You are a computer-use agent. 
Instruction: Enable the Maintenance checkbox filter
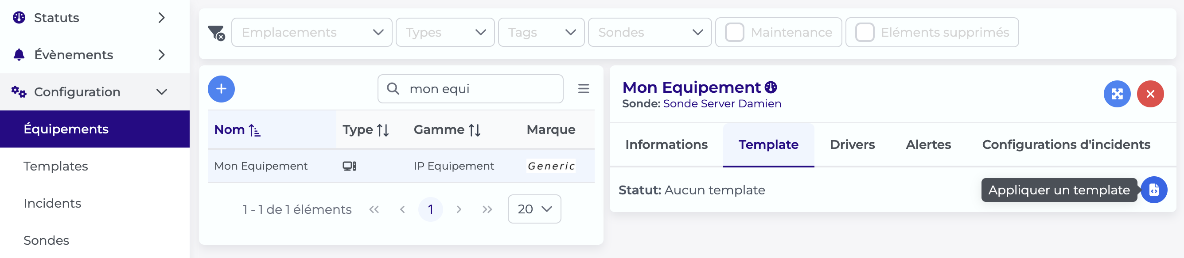(734, 33)
